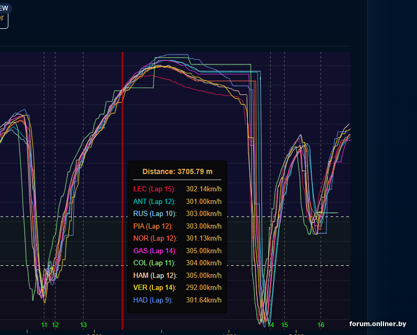Screen dimensions: 417x335
Task: Click corner 12 marker on the axis
Action: coord(55,325)
